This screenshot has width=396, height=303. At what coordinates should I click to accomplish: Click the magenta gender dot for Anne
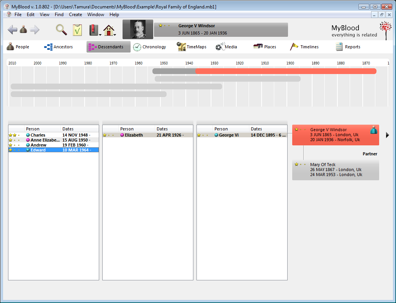pyautogui.click(x=28, y=140)
